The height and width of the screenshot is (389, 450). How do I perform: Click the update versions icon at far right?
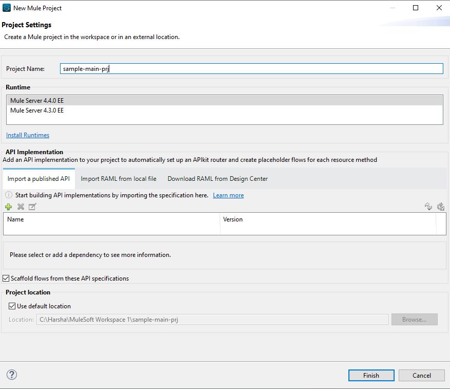pyautogui.click(x=441, y=207)
